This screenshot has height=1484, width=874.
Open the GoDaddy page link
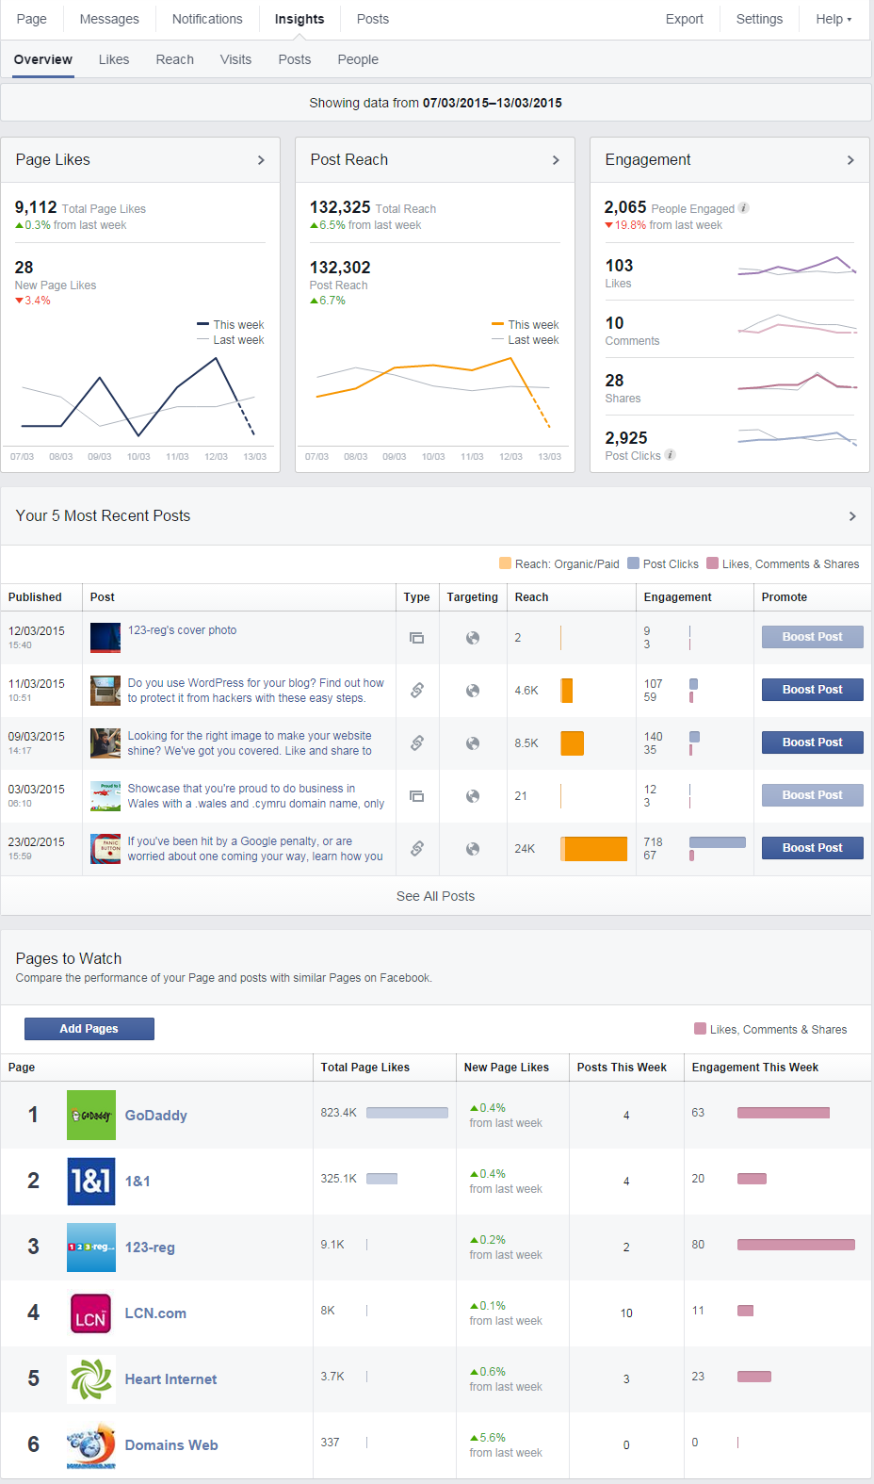(156, 1115)
